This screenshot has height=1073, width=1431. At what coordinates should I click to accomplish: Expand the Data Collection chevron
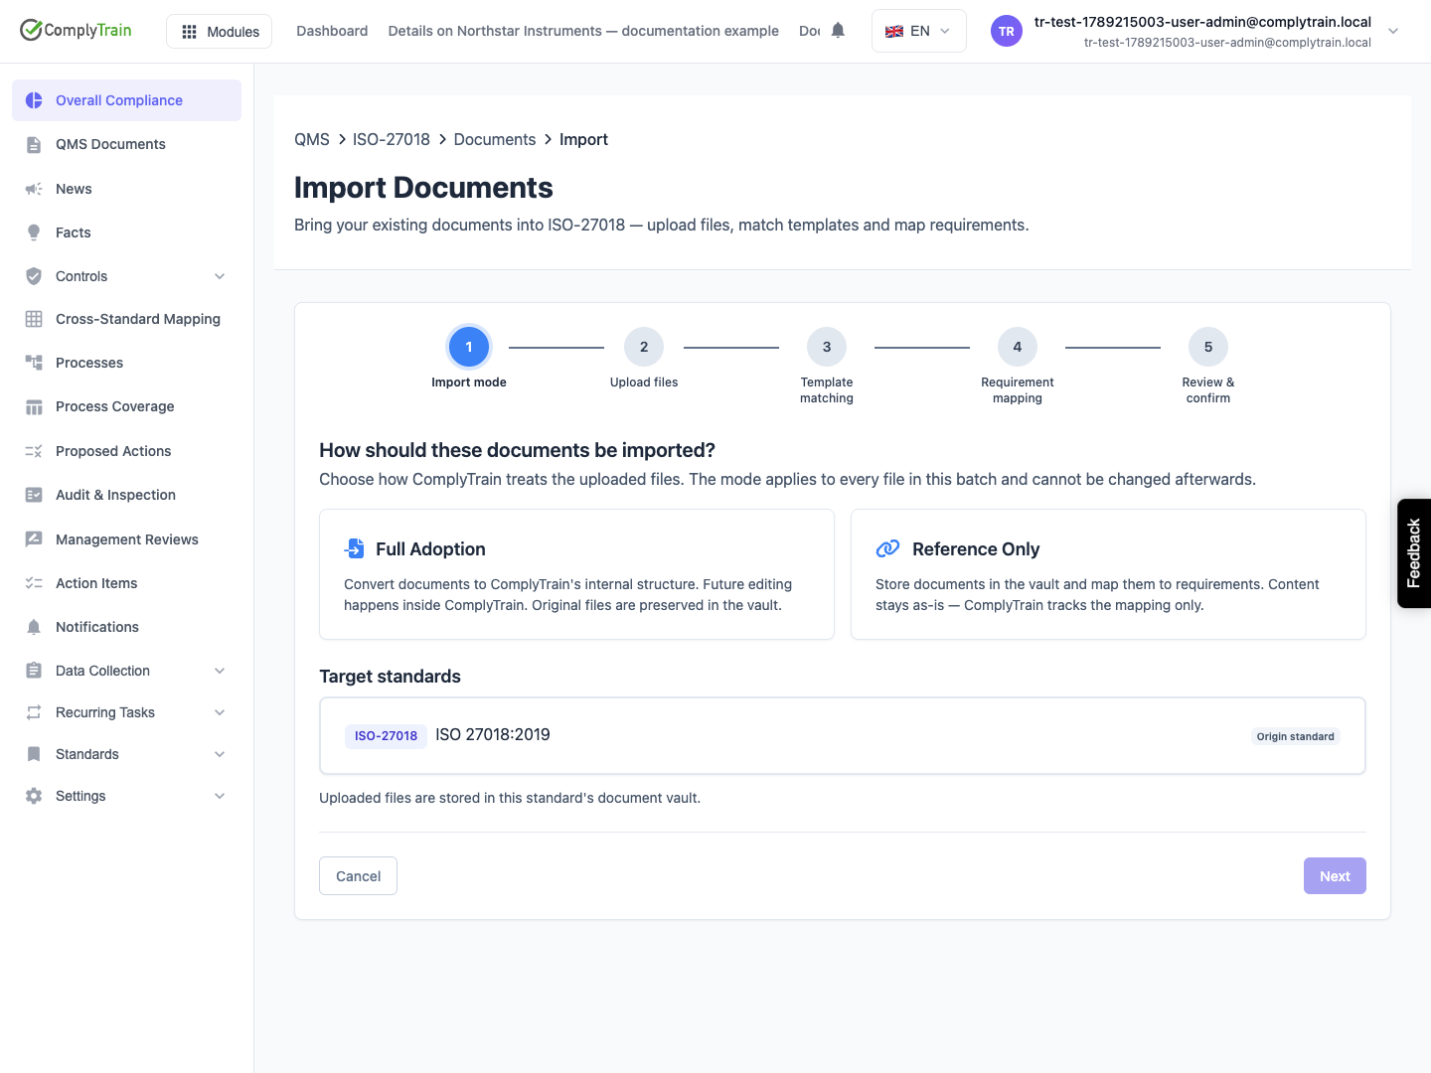pyautogui.click(x=220, y=671)
